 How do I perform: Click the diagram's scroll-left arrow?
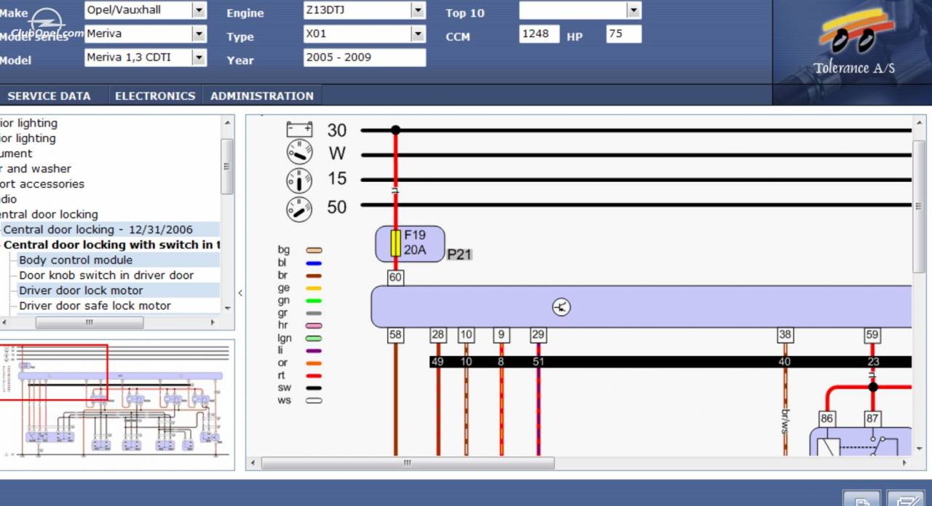tap(253, 463)
